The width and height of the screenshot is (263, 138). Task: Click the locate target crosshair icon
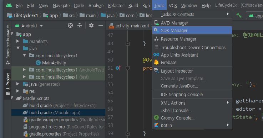70,25
